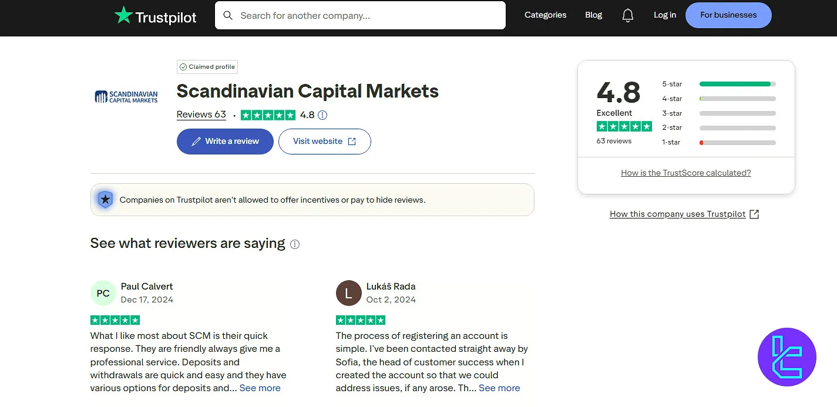Click the info icon beside the 4.8 rating
The image size is (837, 407).
point(322,115)
